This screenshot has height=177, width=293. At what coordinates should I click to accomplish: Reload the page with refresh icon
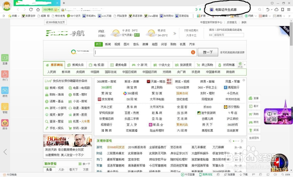[x=31, y=10]
